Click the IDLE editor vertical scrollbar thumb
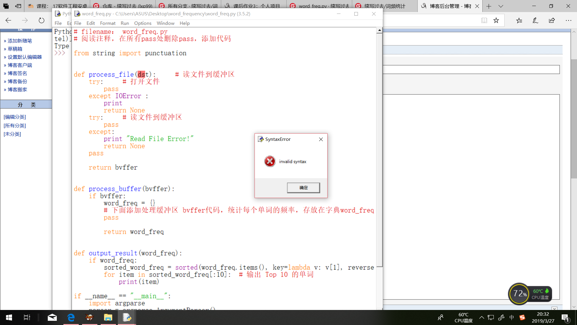The width and height of the screenshot is (577, 325). 379,150
